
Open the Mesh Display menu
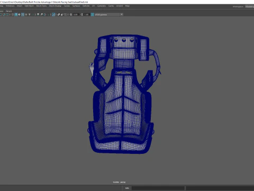(x=55, y=6)
